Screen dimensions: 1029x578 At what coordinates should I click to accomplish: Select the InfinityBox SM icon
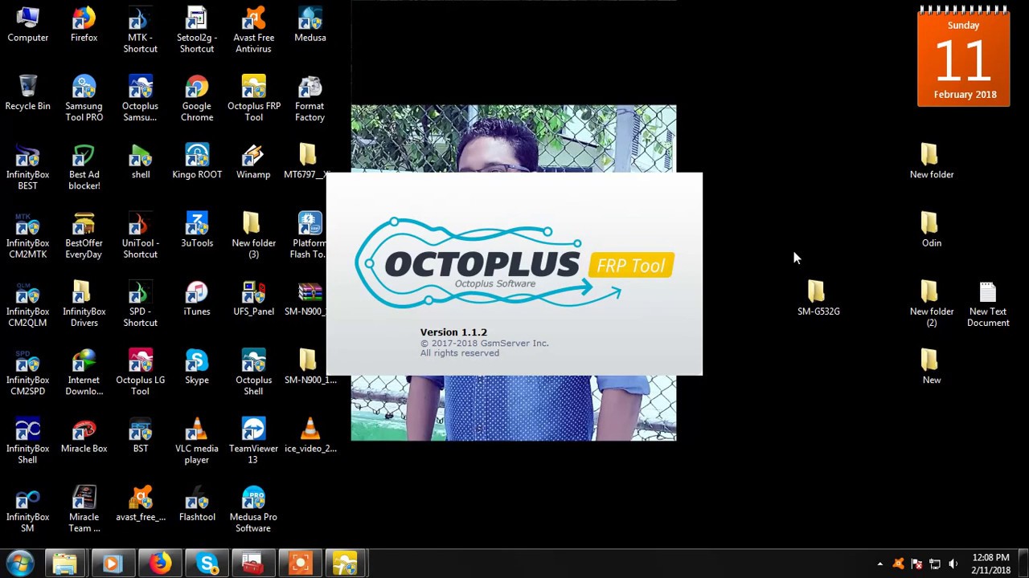(27, 509)
